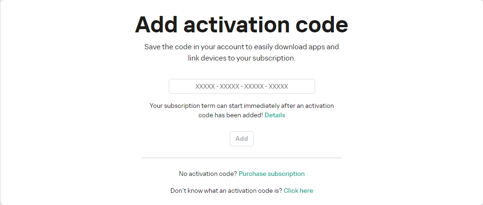Click the activation code input field

click(241, 86)
